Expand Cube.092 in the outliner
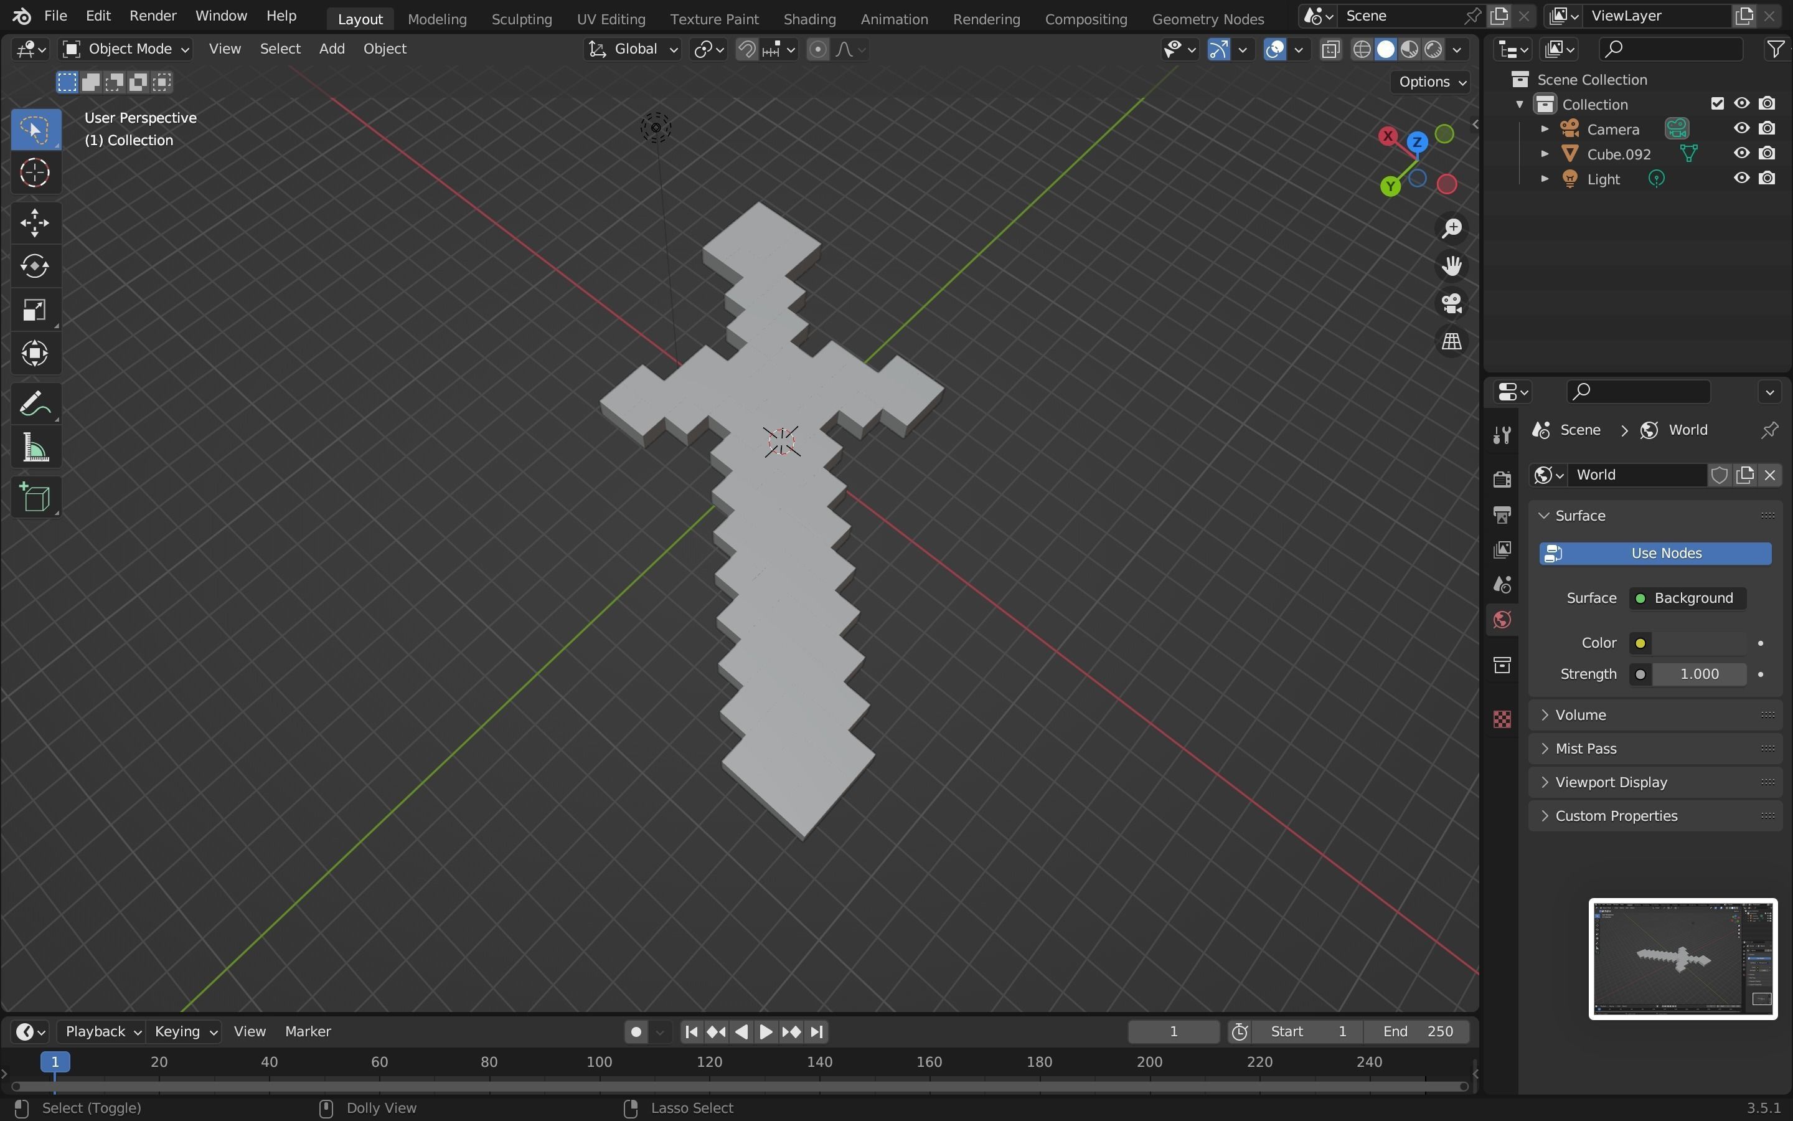Screen dimensions: 1793x1121 [x=1544, y=154]
